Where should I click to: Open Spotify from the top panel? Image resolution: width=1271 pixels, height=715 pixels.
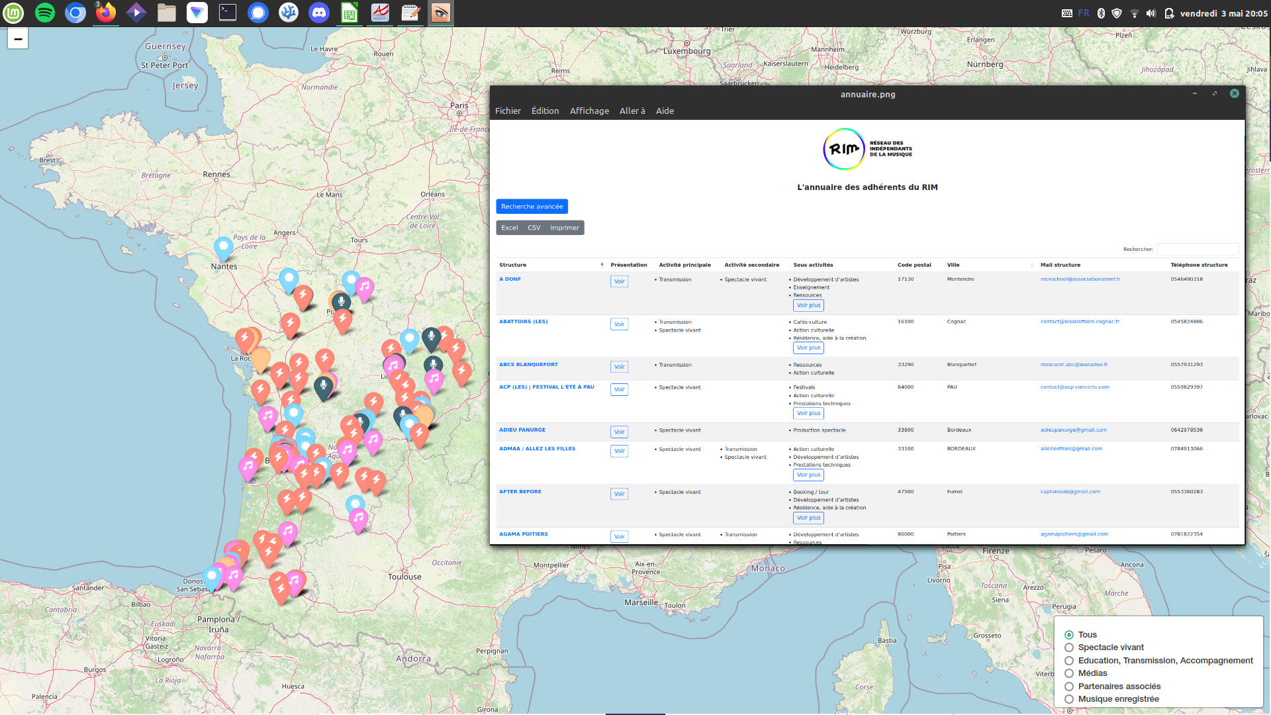(x=44, y=13)
